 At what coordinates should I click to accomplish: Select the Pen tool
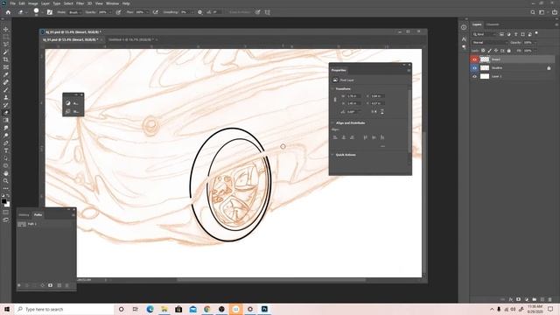6,143
